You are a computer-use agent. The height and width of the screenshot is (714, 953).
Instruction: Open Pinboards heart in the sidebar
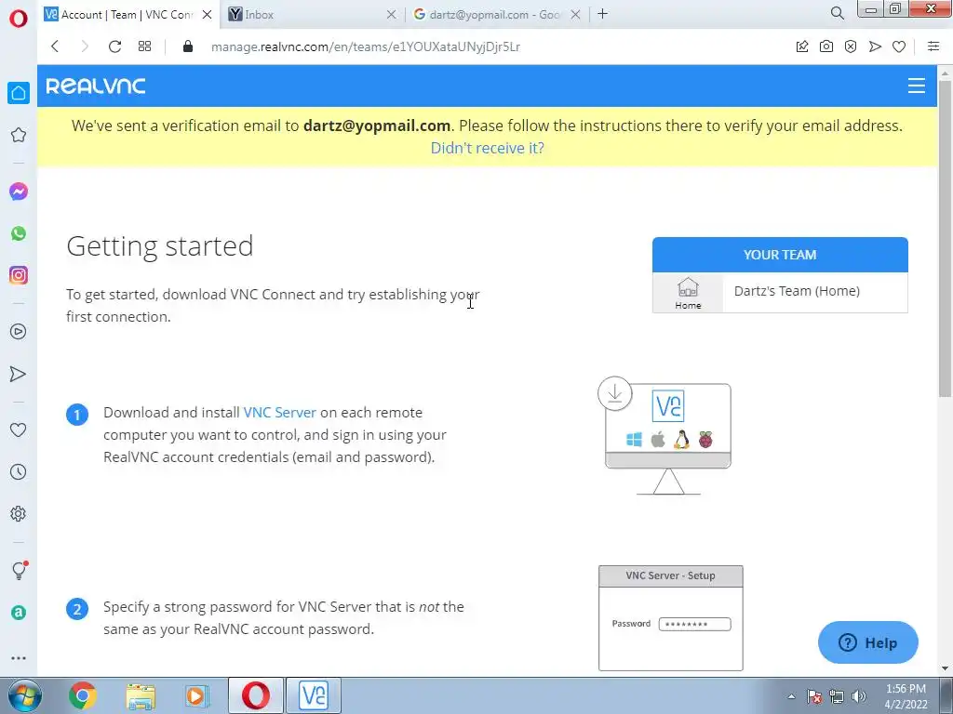tap(19, 430)
